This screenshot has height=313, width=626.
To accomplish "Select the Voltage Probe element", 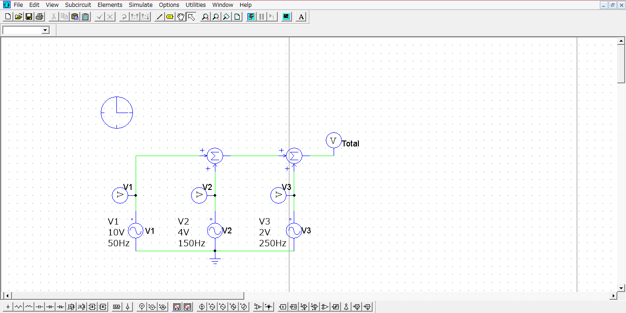I will click(x=141, y=307).
